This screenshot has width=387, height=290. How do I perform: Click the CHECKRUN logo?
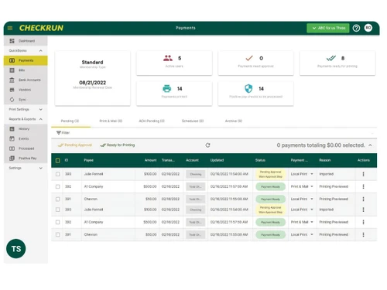click(41, 28)
